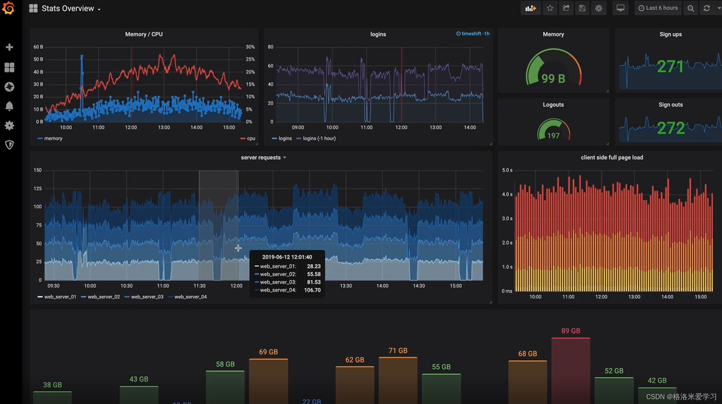Save the dashboard with floppy icon

click(x=582, y=8)
